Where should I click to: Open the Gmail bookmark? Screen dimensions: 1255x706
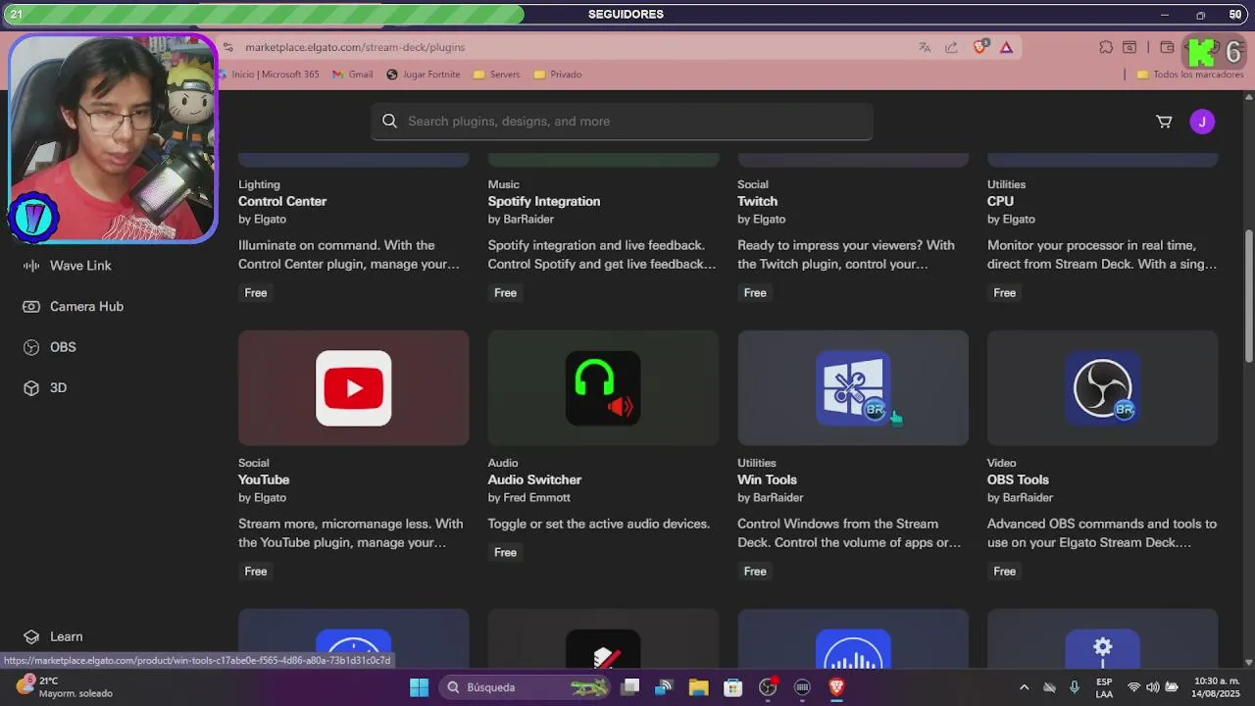pos(353,75)
